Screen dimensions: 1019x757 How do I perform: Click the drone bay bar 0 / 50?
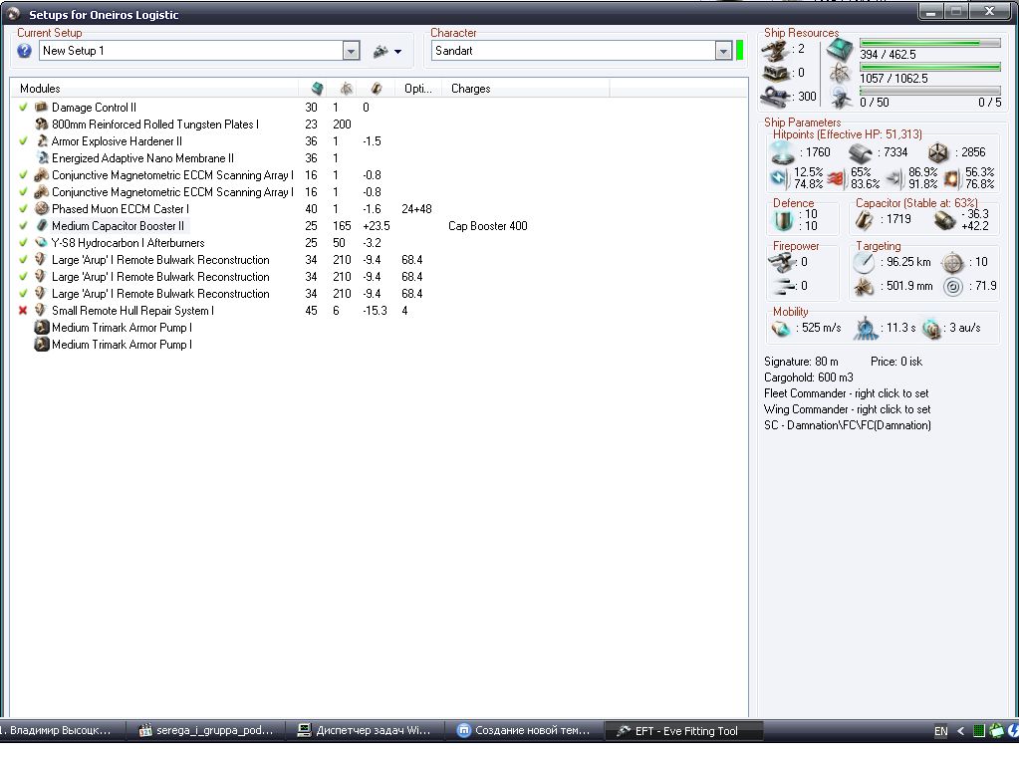(930, 91)
